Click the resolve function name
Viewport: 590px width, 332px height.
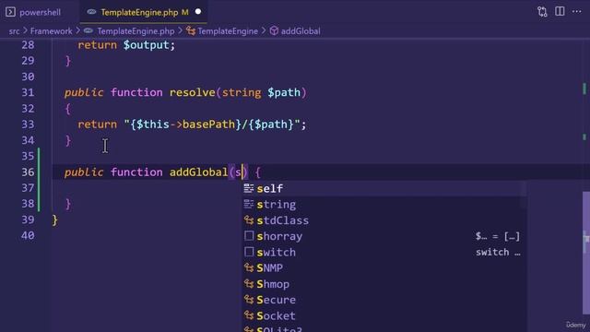[193, 92]
